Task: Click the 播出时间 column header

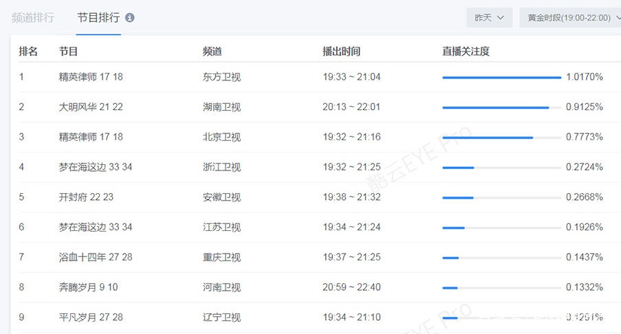Action: tap(341, 52)
